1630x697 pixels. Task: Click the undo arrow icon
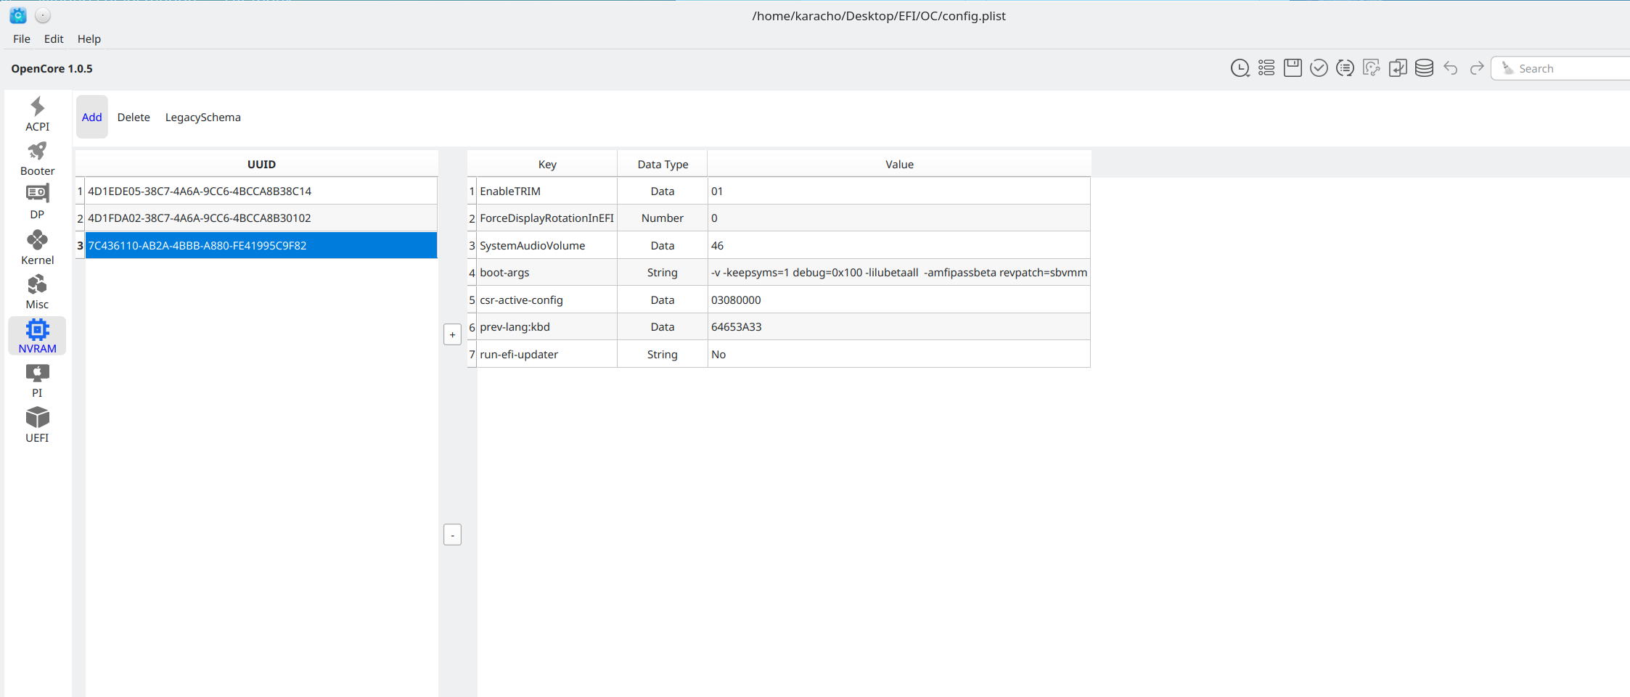click(x=1450, y=68)
